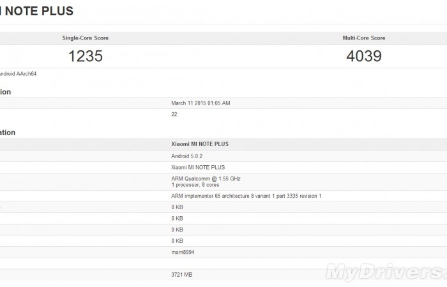Select the Android 5.0.2 version text
Viewport: 447px width, 287px height.
187,156
